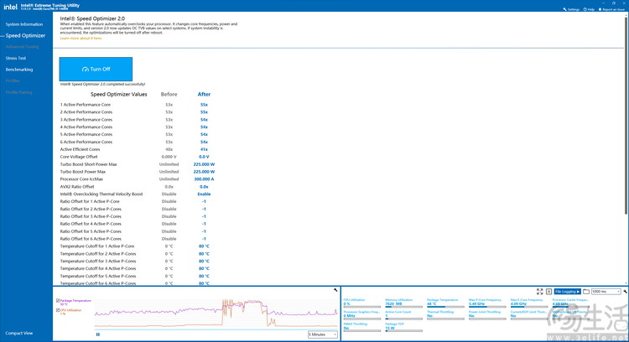Click the Active Core Count monitor tile
The height and width of the screenshot is (342, 629).
click(403, 315)
